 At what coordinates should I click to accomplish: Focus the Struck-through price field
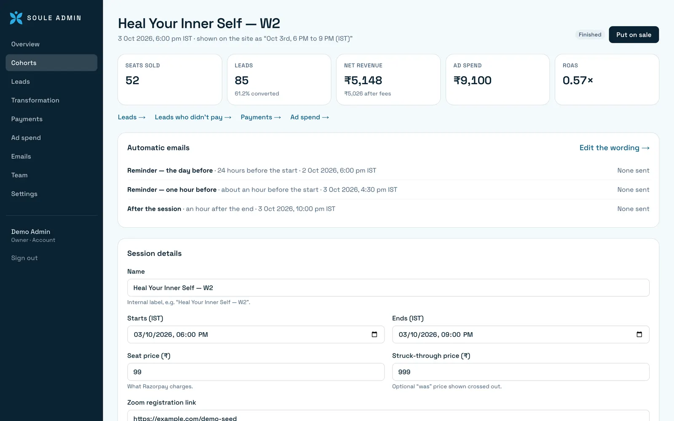coord(521,372)
